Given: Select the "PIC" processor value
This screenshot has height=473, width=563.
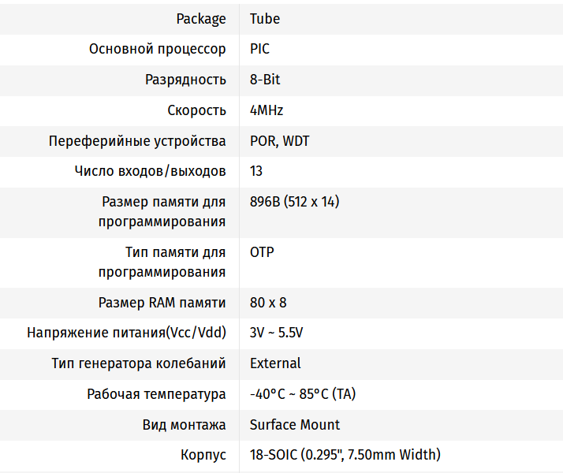Looking at the screenshot, I should (259, 49).
